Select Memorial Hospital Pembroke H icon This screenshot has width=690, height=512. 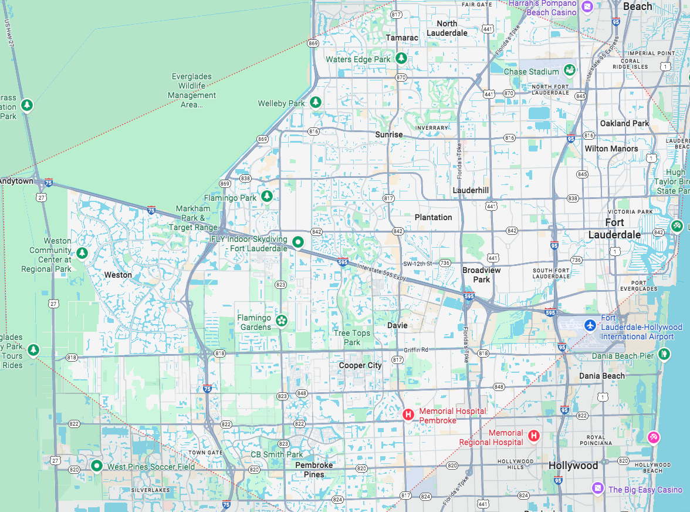(408, 415)
